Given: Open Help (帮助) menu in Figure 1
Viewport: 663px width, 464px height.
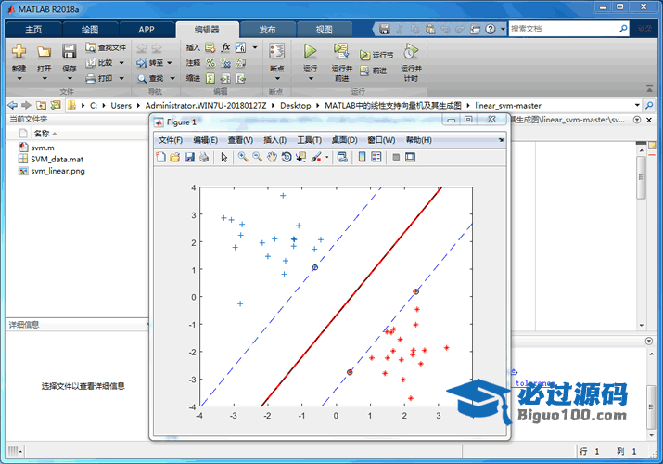Looking at the screenshot, I should [x=418, y=140].
